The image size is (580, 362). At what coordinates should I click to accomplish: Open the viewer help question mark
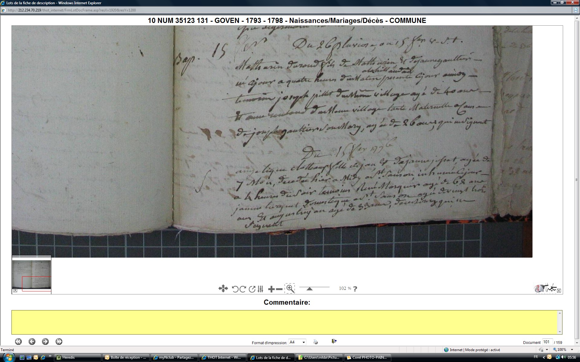(355, 289)
